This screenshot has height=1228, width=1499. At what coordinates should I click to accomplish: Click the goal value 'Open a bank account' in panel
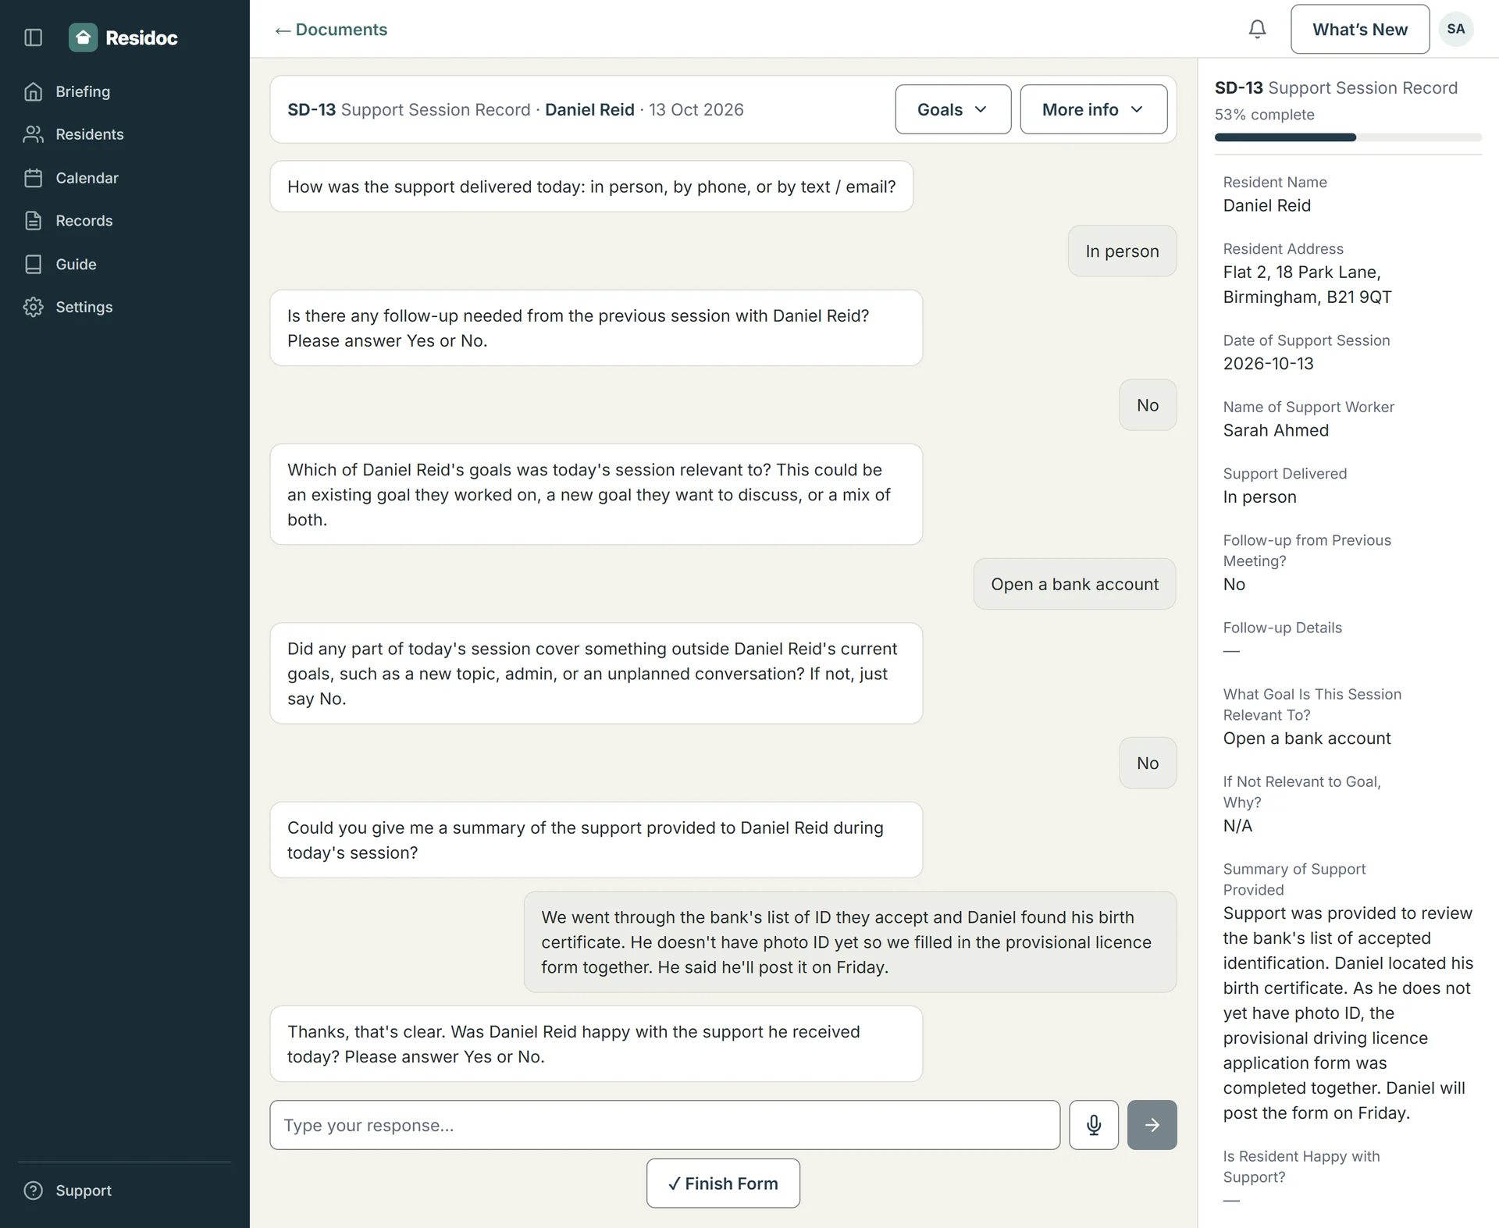1307,739
